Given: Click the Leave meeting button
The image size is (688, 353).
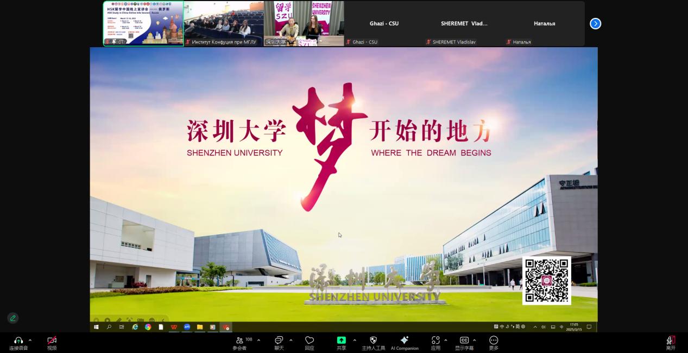Looking at the screenshot, I should coord(671,341).
